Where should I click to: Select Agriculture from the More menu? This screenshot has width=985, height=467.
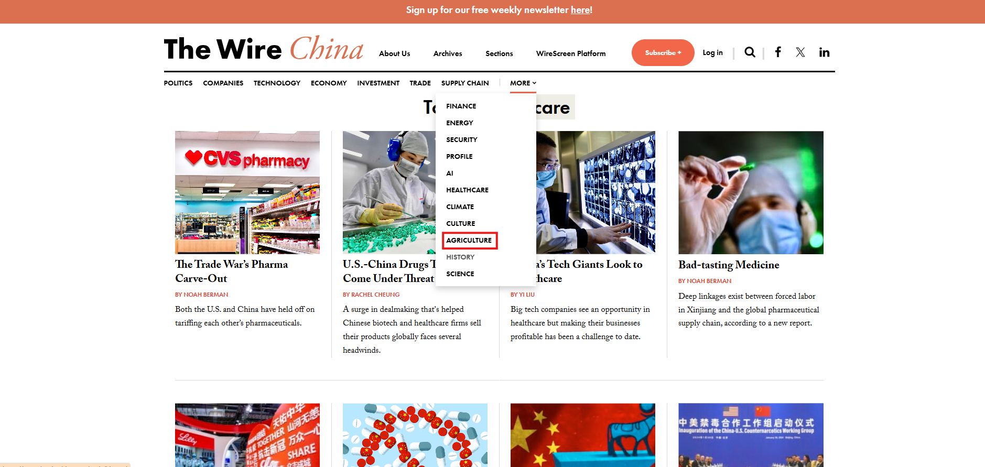tap(469, 241)
